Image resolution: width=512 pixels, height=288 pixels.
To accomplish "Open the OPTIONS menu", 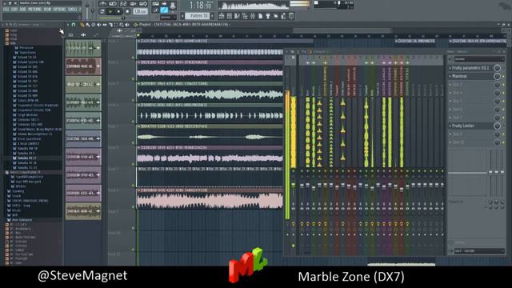I will [59, 10].
